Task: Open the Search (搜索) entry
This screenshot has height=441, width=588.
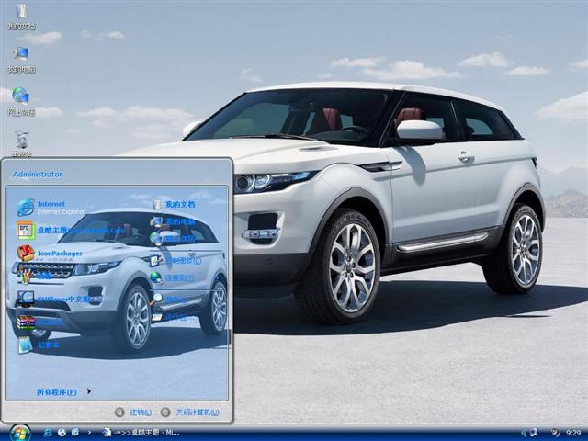Action: [x=168, y=300]
